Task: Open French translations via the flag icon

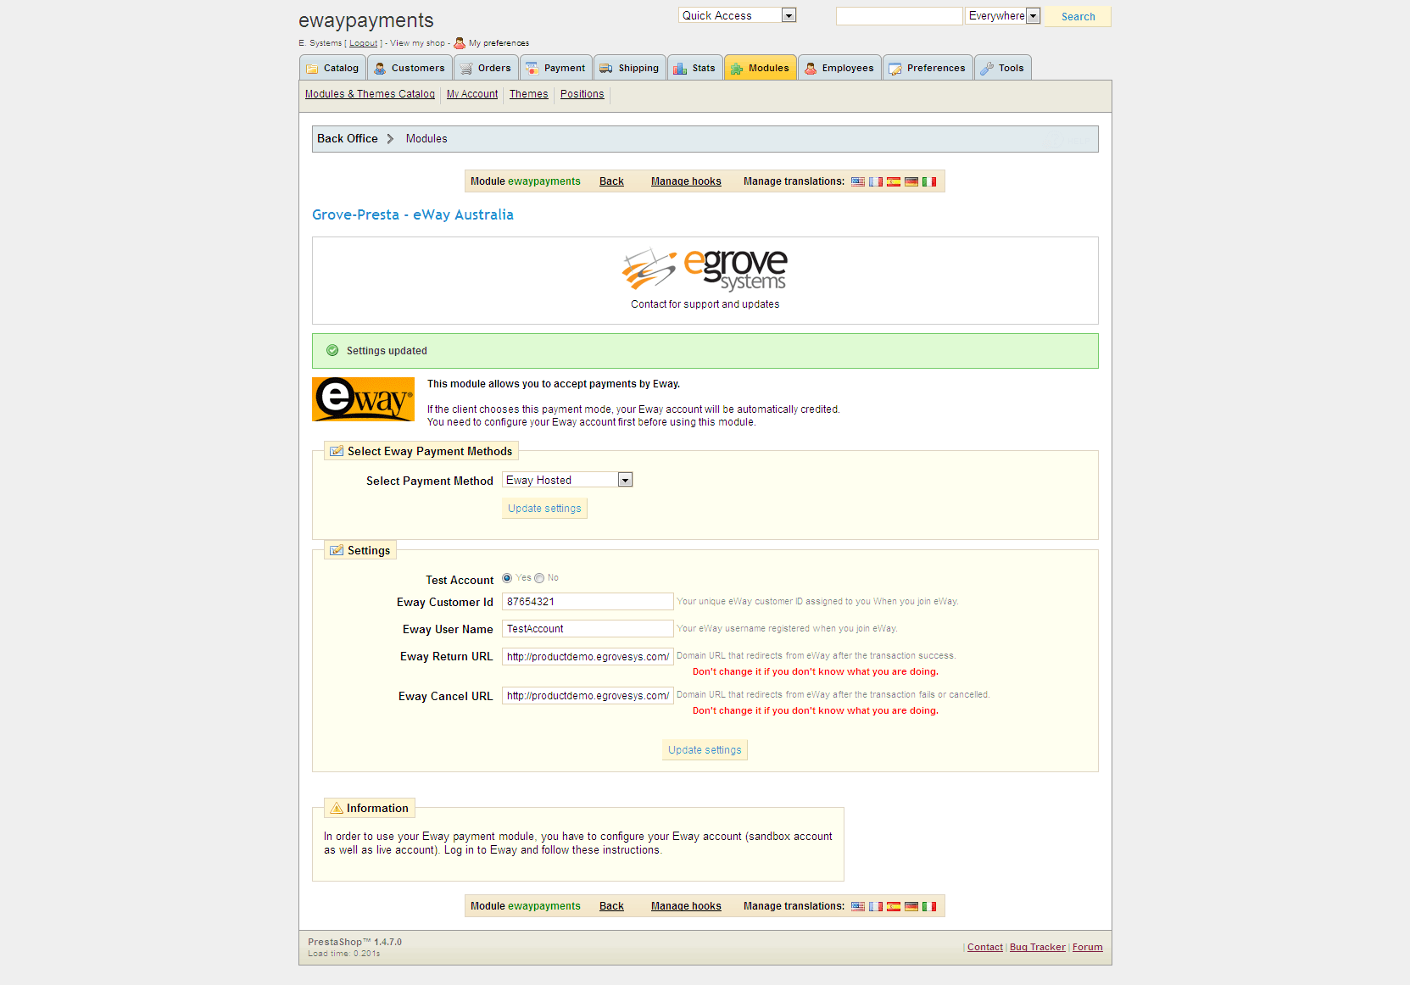Action: 876,181
